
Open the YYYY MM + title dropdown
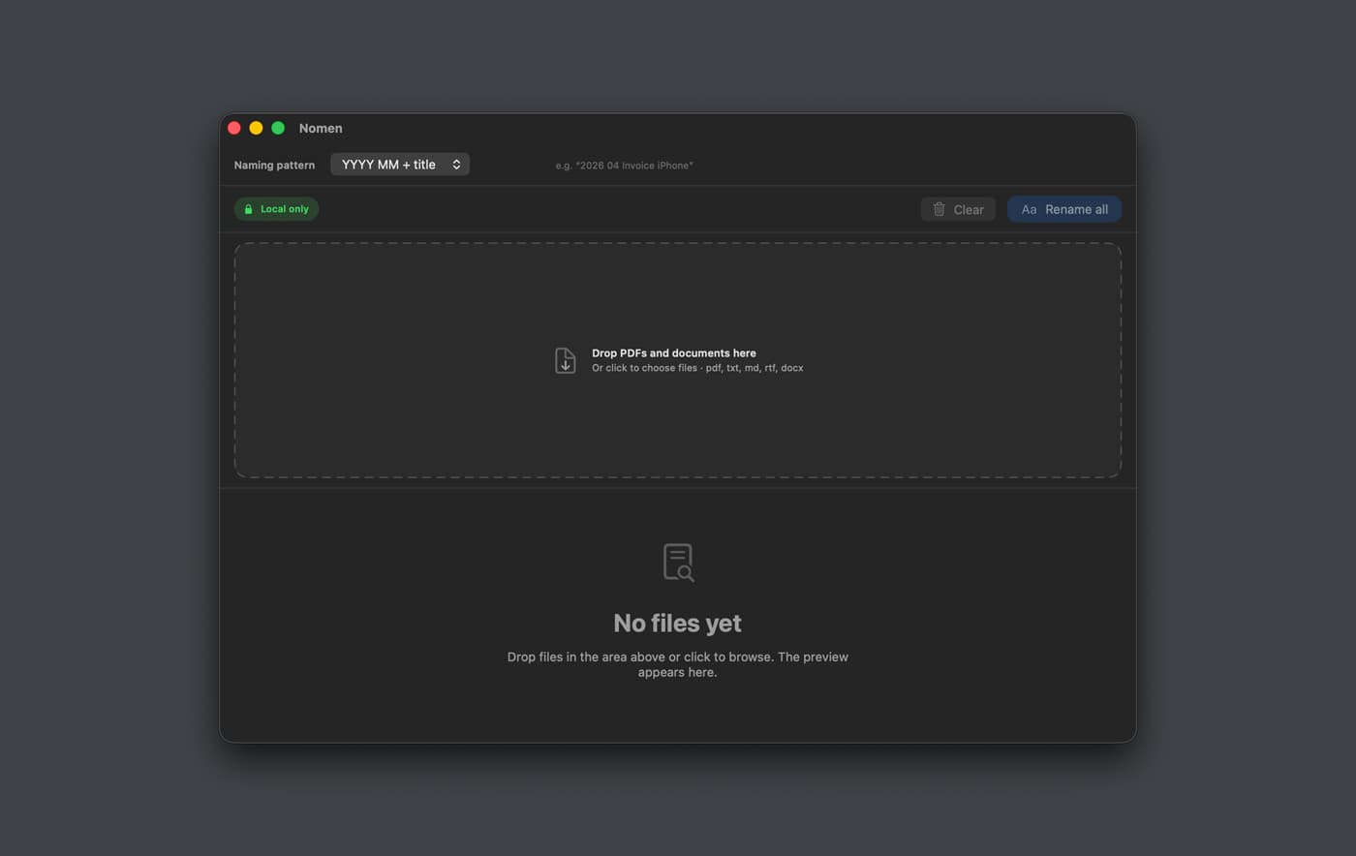pos(399,165)
